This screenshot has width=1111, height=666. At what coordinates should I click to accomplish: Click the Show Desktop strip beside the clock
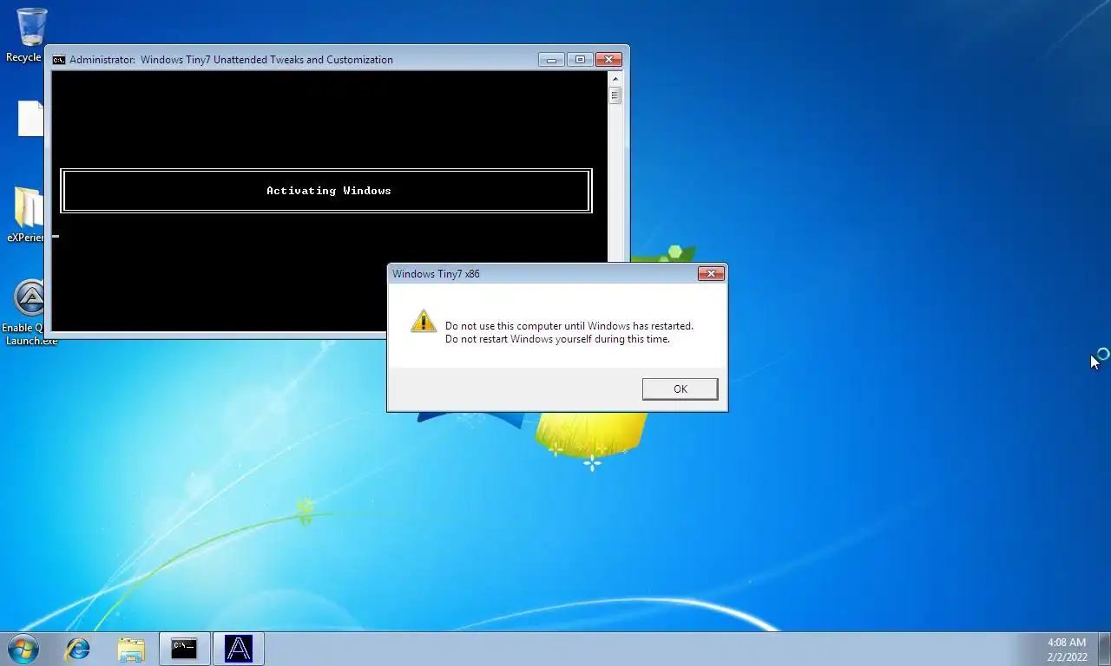1104,649
